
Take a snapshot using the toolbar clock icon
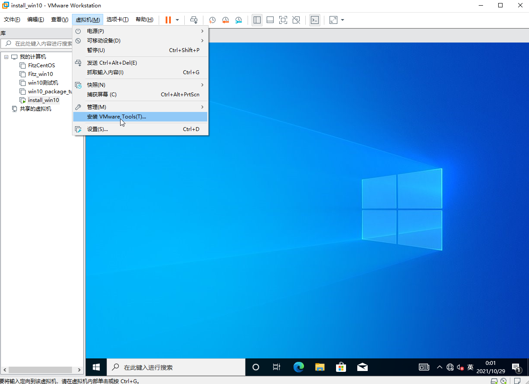(212, 20)
